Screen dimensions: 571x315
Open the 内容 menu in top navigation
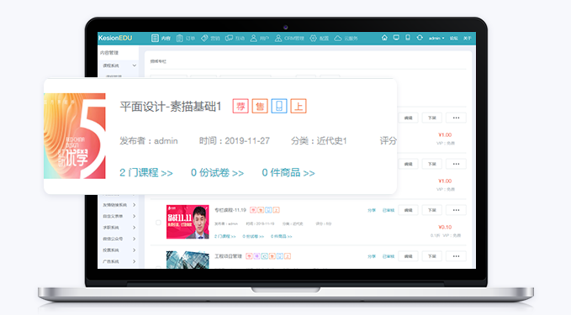161,38
